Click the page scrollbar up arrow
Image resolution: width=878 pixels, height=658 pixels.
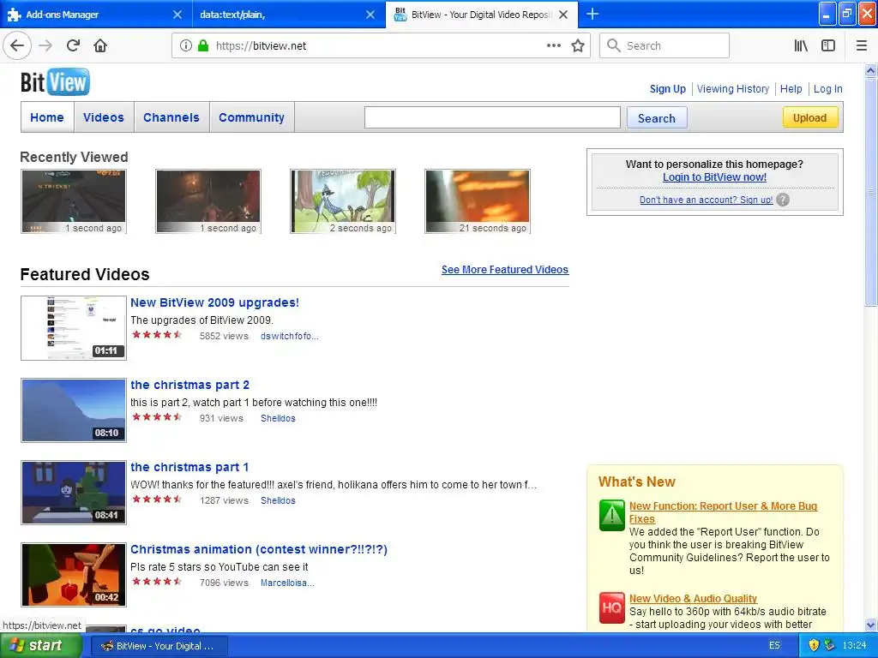point(870,70)
